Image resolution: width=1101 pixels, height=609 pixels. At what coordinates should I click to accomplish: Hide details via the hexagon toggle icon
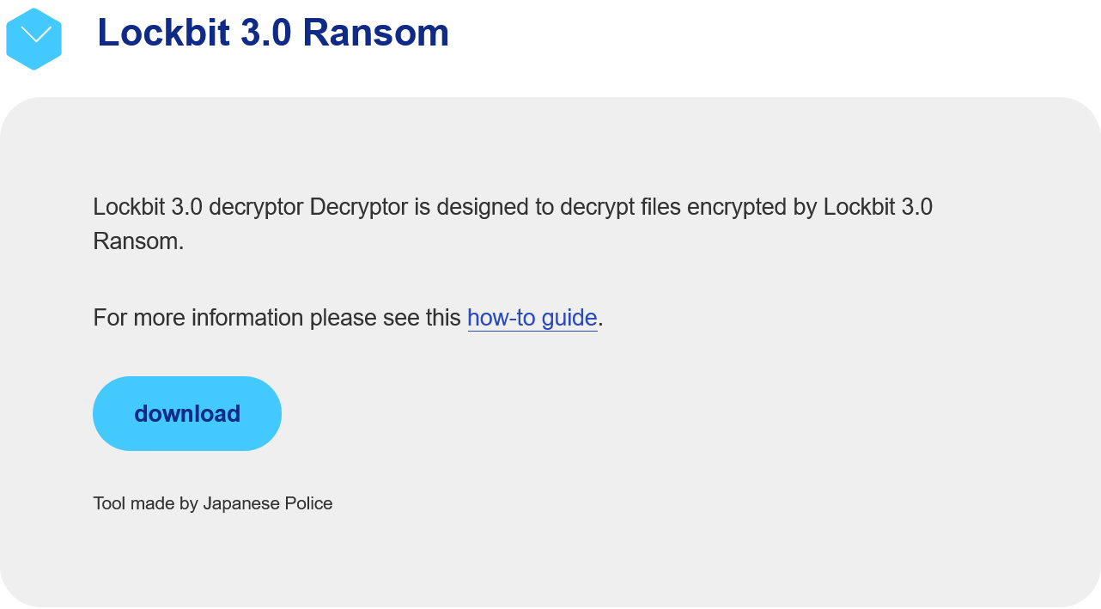click(x=34, y=39)
